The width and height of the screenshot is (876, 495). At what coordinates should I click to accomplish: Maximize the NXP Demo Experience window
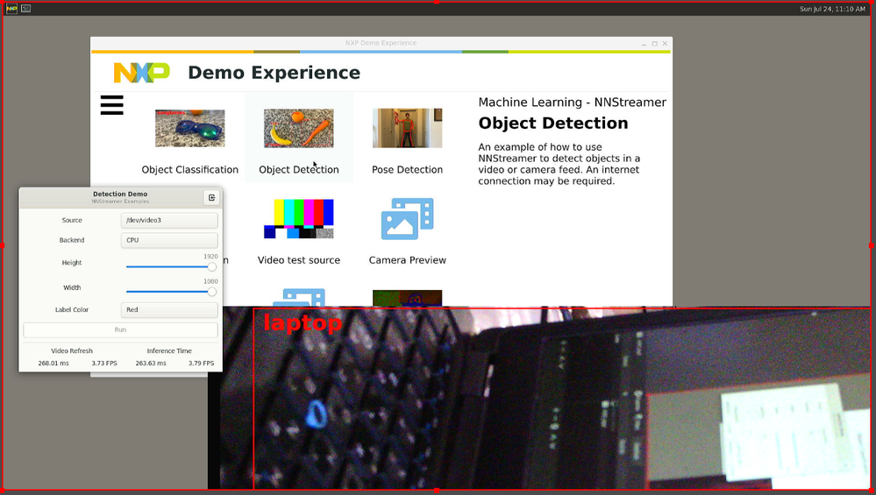tap(655, 44)
